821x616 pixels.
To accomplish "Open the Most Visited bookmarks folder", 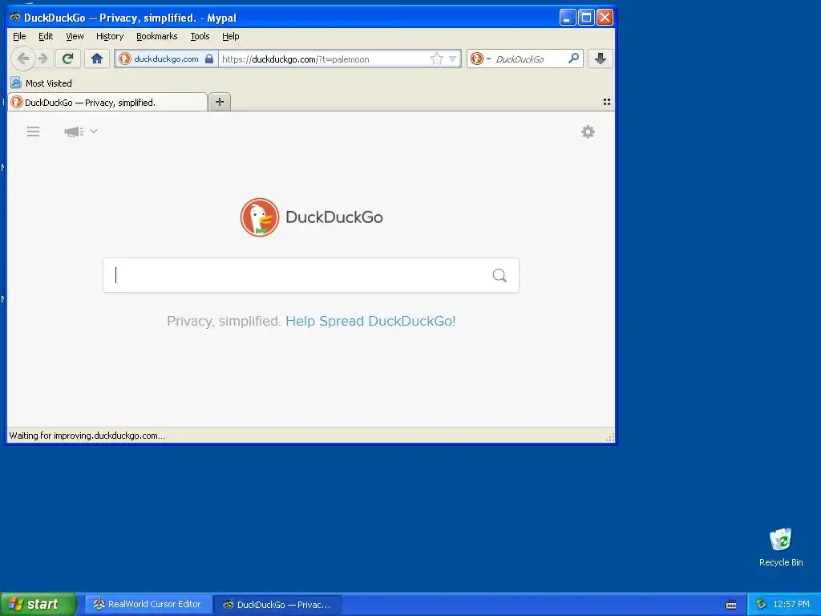I will (42, 83).
